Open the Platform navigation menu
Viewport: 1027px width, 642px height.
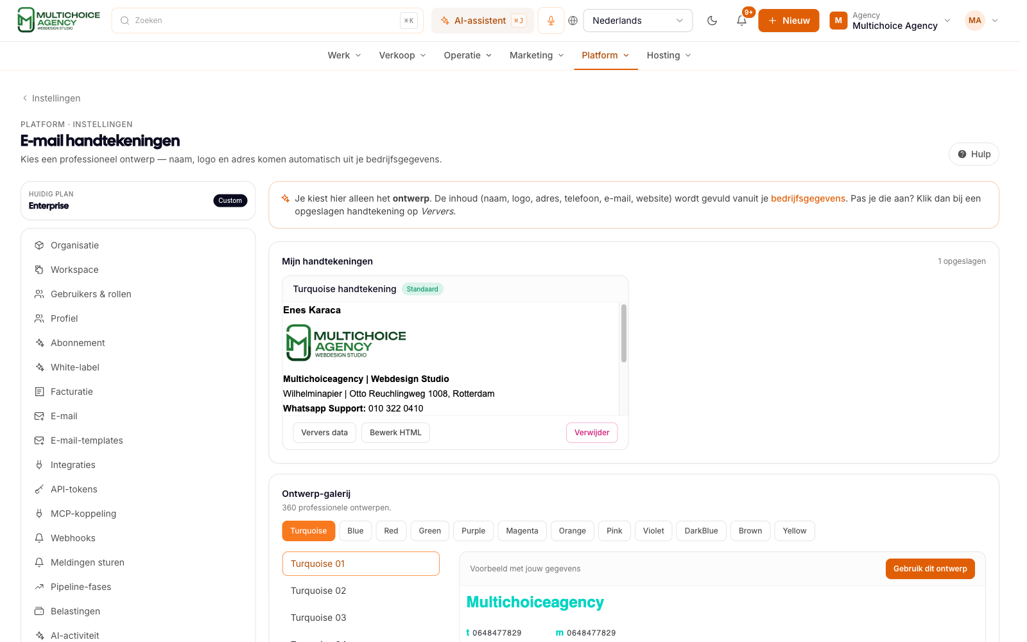(605, 55)
